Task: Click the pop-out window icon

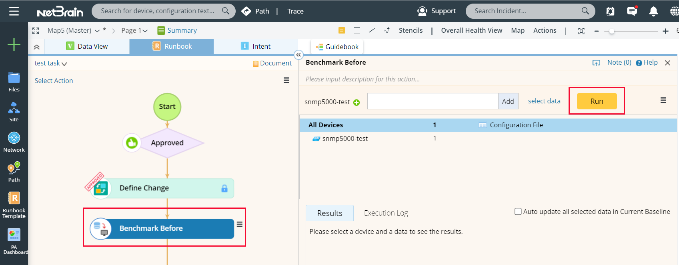Action: (x=596, y=63)
